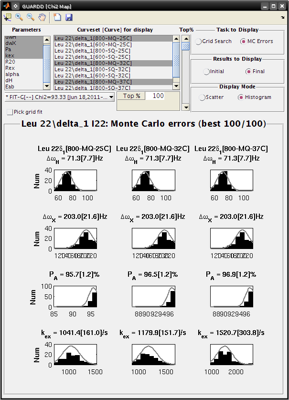This screenshot has height=400, width=289.
Task: Select Pa in Parameters list
Action: pos(24,49)
